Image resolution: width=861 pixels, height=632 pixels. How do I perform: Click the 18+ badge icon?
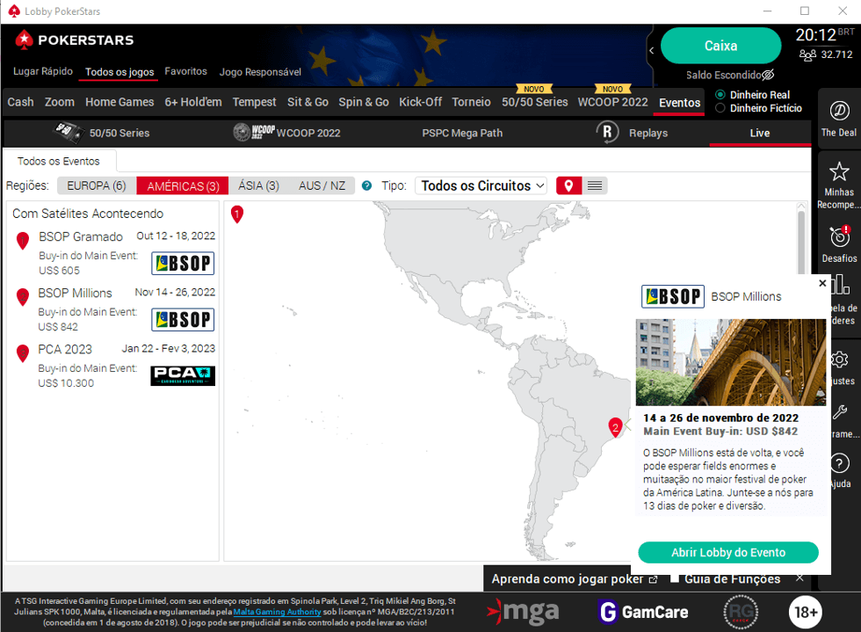805,612
